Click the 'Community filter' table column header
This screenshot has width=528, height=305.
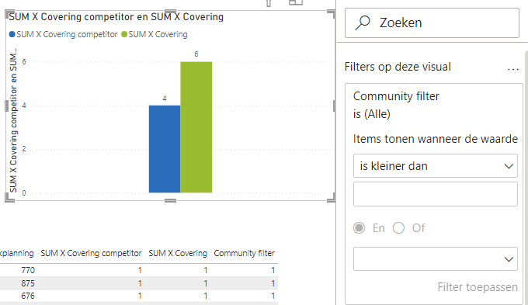coord(244,253)
